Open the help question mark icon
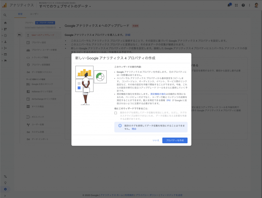 pyautogui.click(x=243, y=5)
